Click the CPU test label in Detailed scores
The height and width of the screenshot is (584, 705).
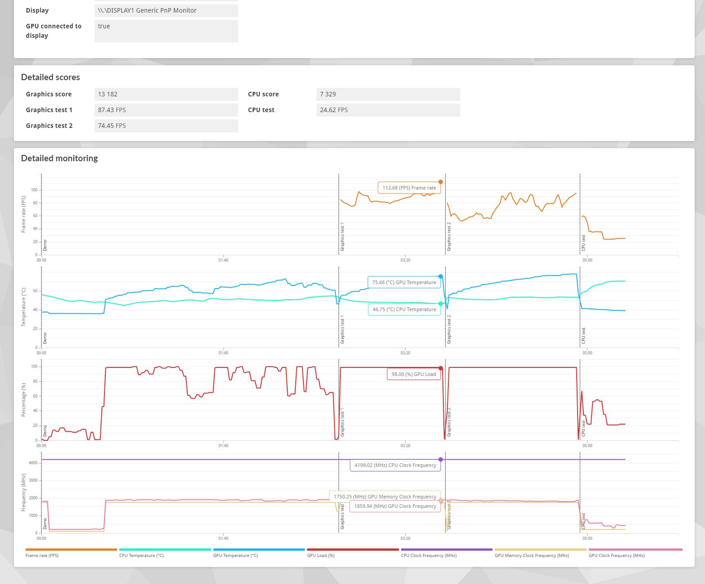261,110
